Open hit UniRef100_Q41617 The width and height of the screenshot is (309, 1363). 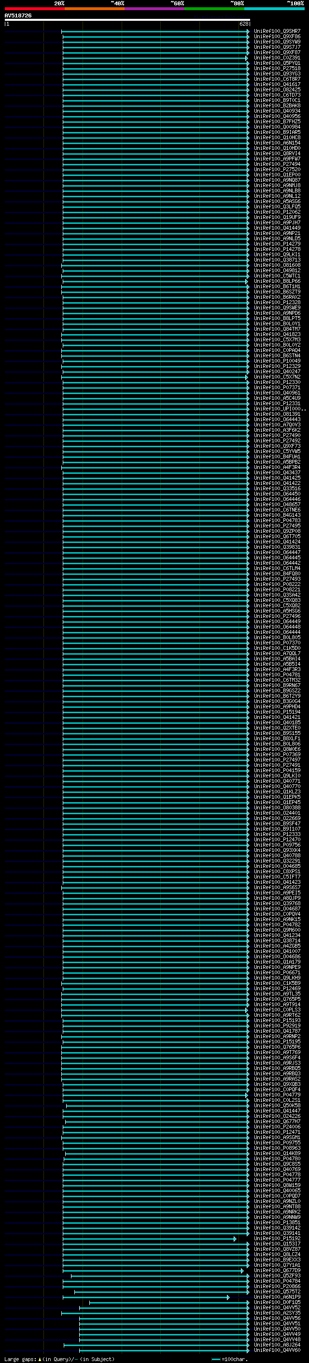tap(277, 84)
